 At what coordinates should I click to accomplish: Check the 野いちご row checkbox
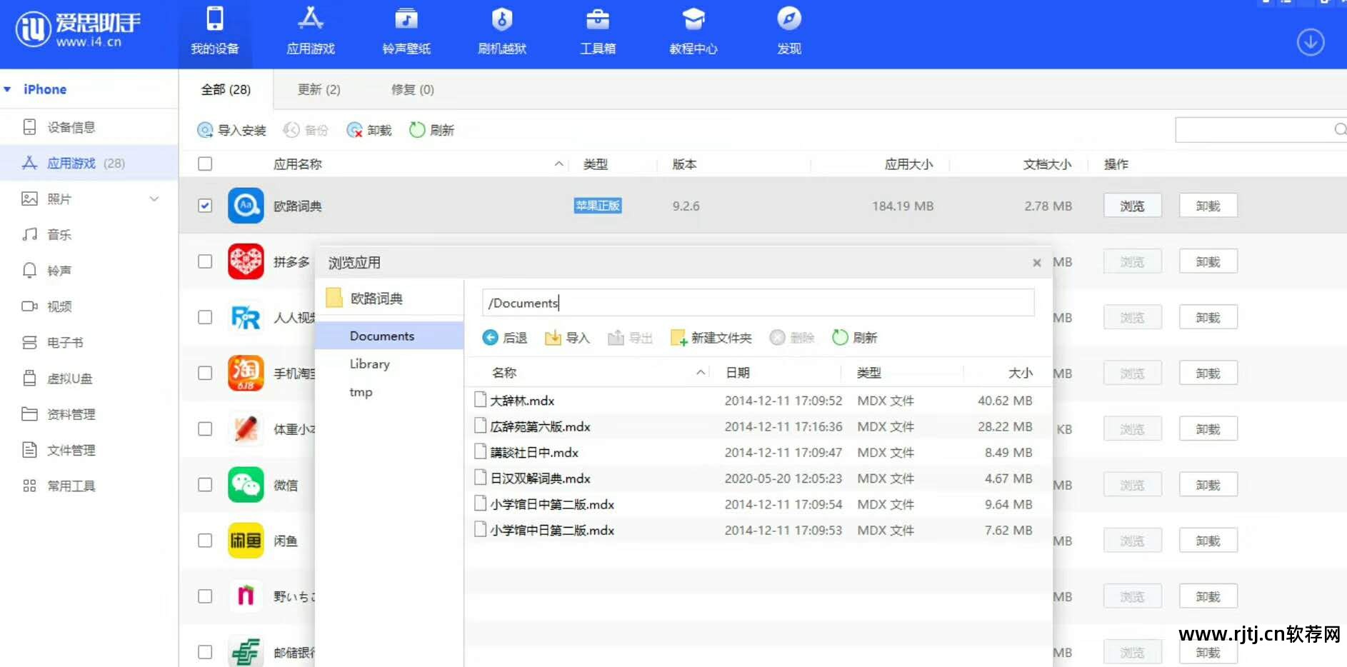tap(205, 596)
